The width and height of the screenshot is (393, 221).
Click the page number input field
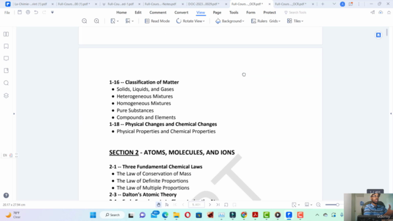click(x=196, y=204)
